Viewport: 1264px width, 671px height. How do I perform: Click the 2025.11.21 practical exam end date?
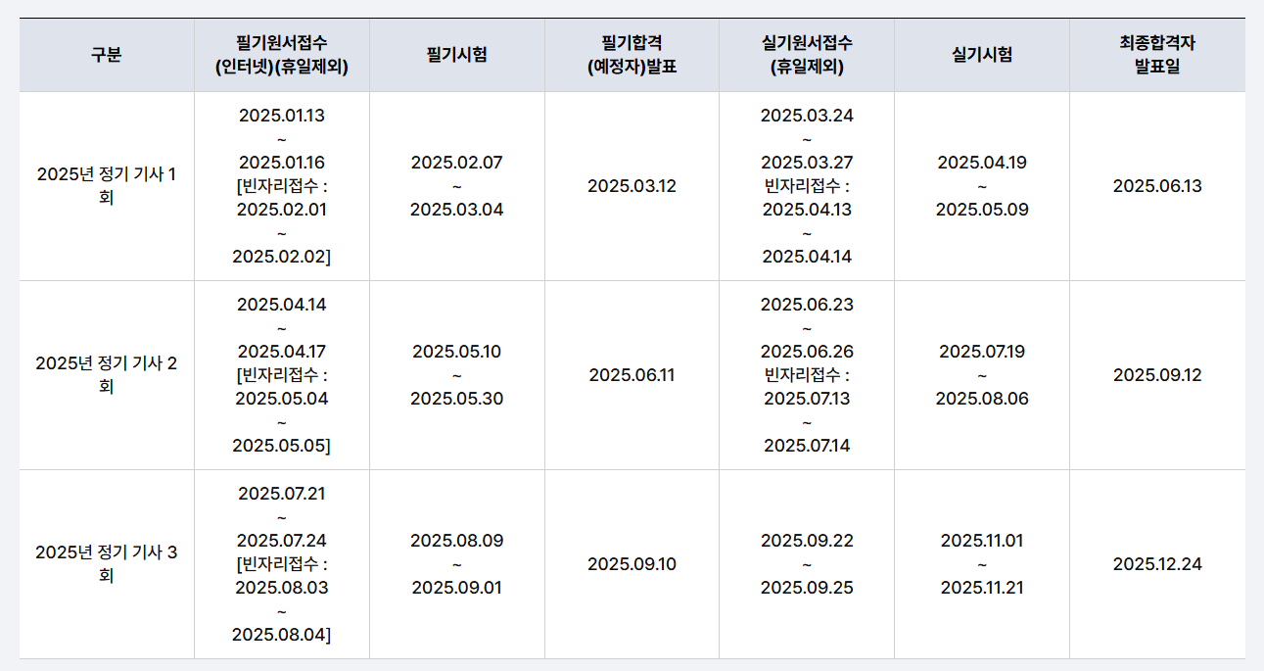pos(981,588)
